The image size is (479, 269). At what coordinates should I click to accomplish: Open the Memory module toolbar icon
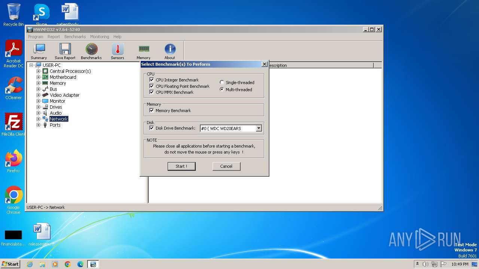144,49
